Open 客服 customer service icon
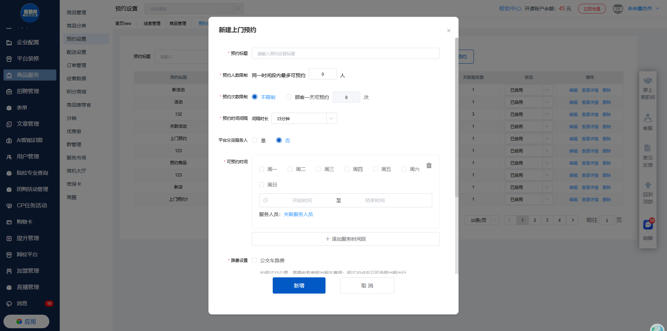The width and height of the screenshot is (667, 331). (648, 118)
